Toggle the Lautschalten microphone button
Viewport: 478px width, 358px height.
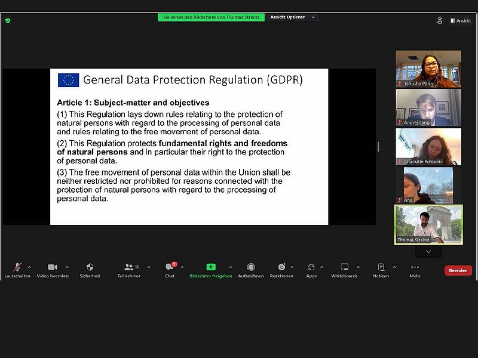coord(17,268)
